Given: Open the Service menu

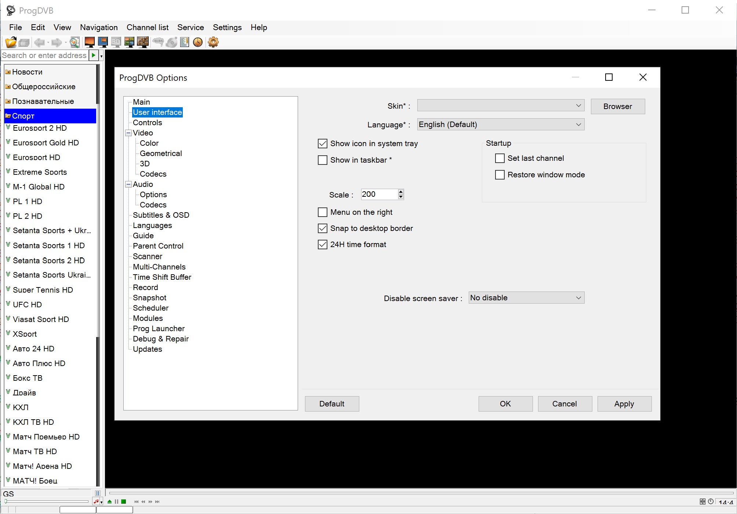Looking at the screenshot, I should 190,28.
